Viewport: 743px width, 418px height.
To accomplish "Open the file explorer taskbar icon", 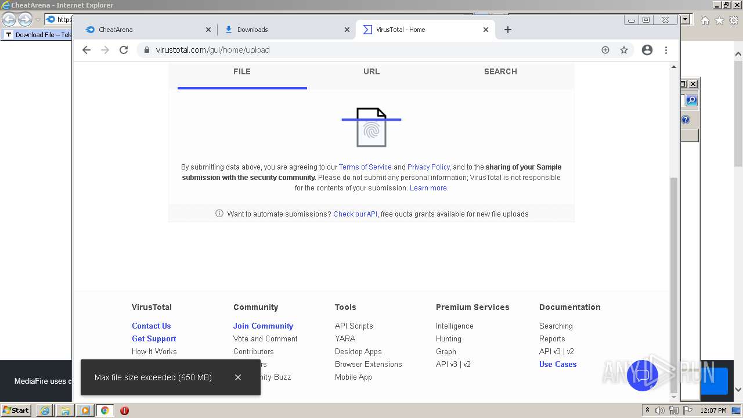I will (x=65, y=410).
